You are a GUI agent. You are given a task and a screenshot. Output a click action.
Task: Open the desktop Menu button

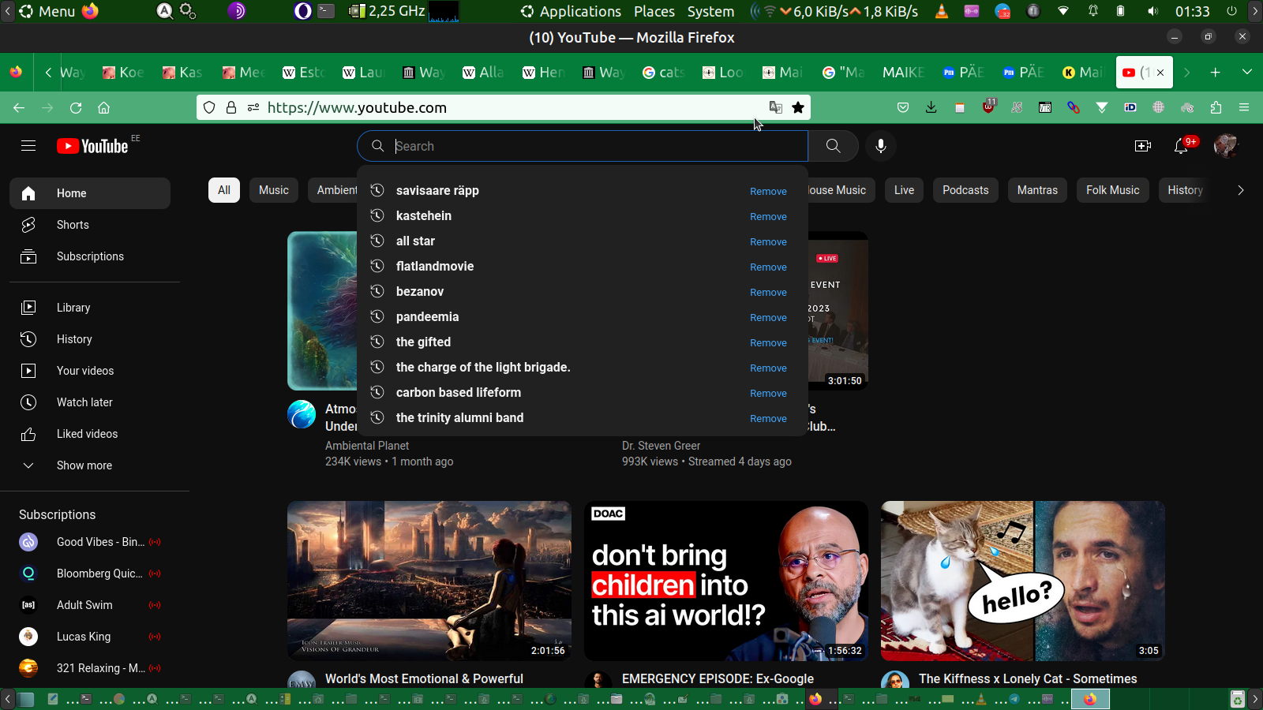click(x=47, y=11)
